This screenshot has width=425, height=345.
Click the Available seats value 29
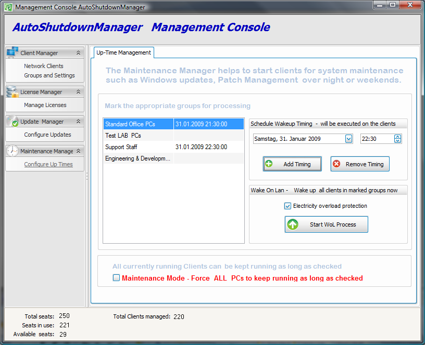click(63, 335)
